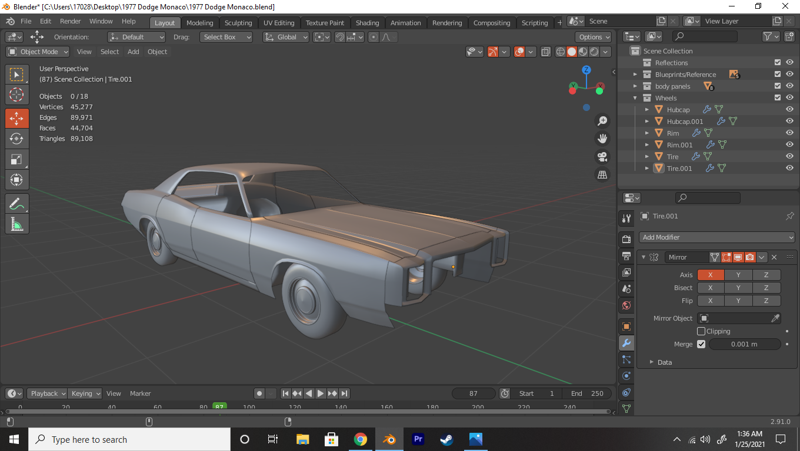Open the Add Modifier dropdown

point(716,237)
